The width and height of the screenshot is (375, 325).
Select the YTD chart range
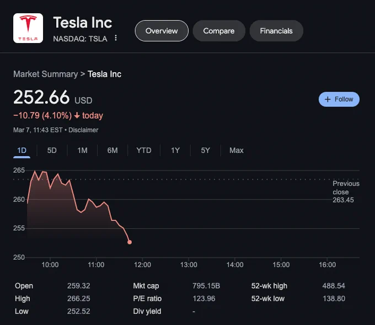(144, 151)
